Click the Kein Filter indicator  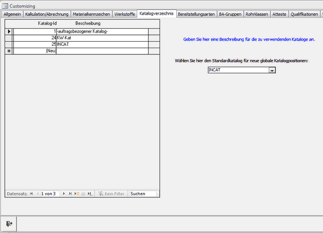(112, 194)
